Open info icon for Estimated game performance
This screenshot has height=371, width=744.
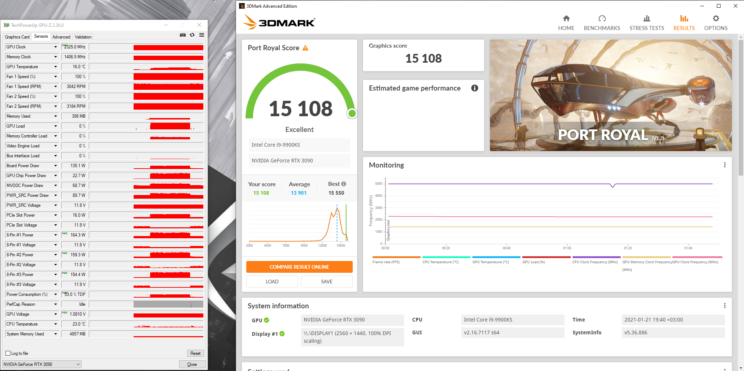[x=475, y=88]
